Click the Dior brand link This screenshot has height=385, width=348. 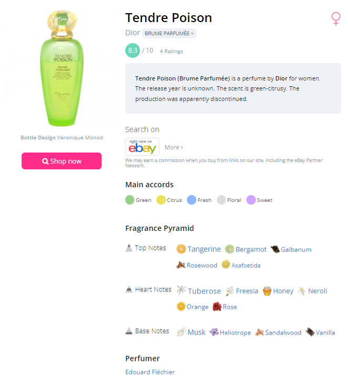coord(133,33)
